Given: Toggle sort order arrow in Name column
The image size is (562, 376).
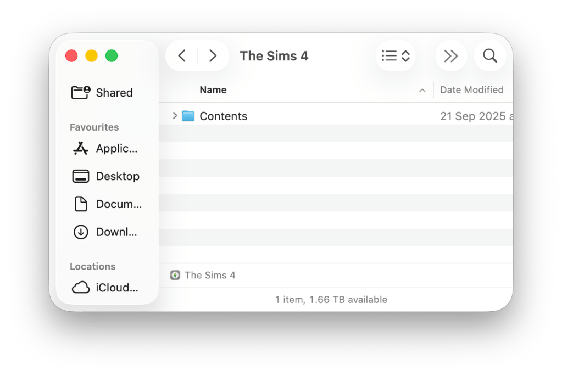Looking at the screenshot, I should point(422,91).
